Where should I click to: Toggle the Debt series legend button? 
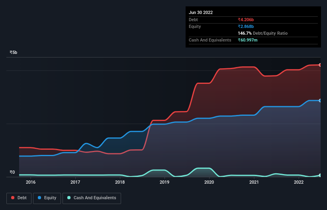coord(19,198)
